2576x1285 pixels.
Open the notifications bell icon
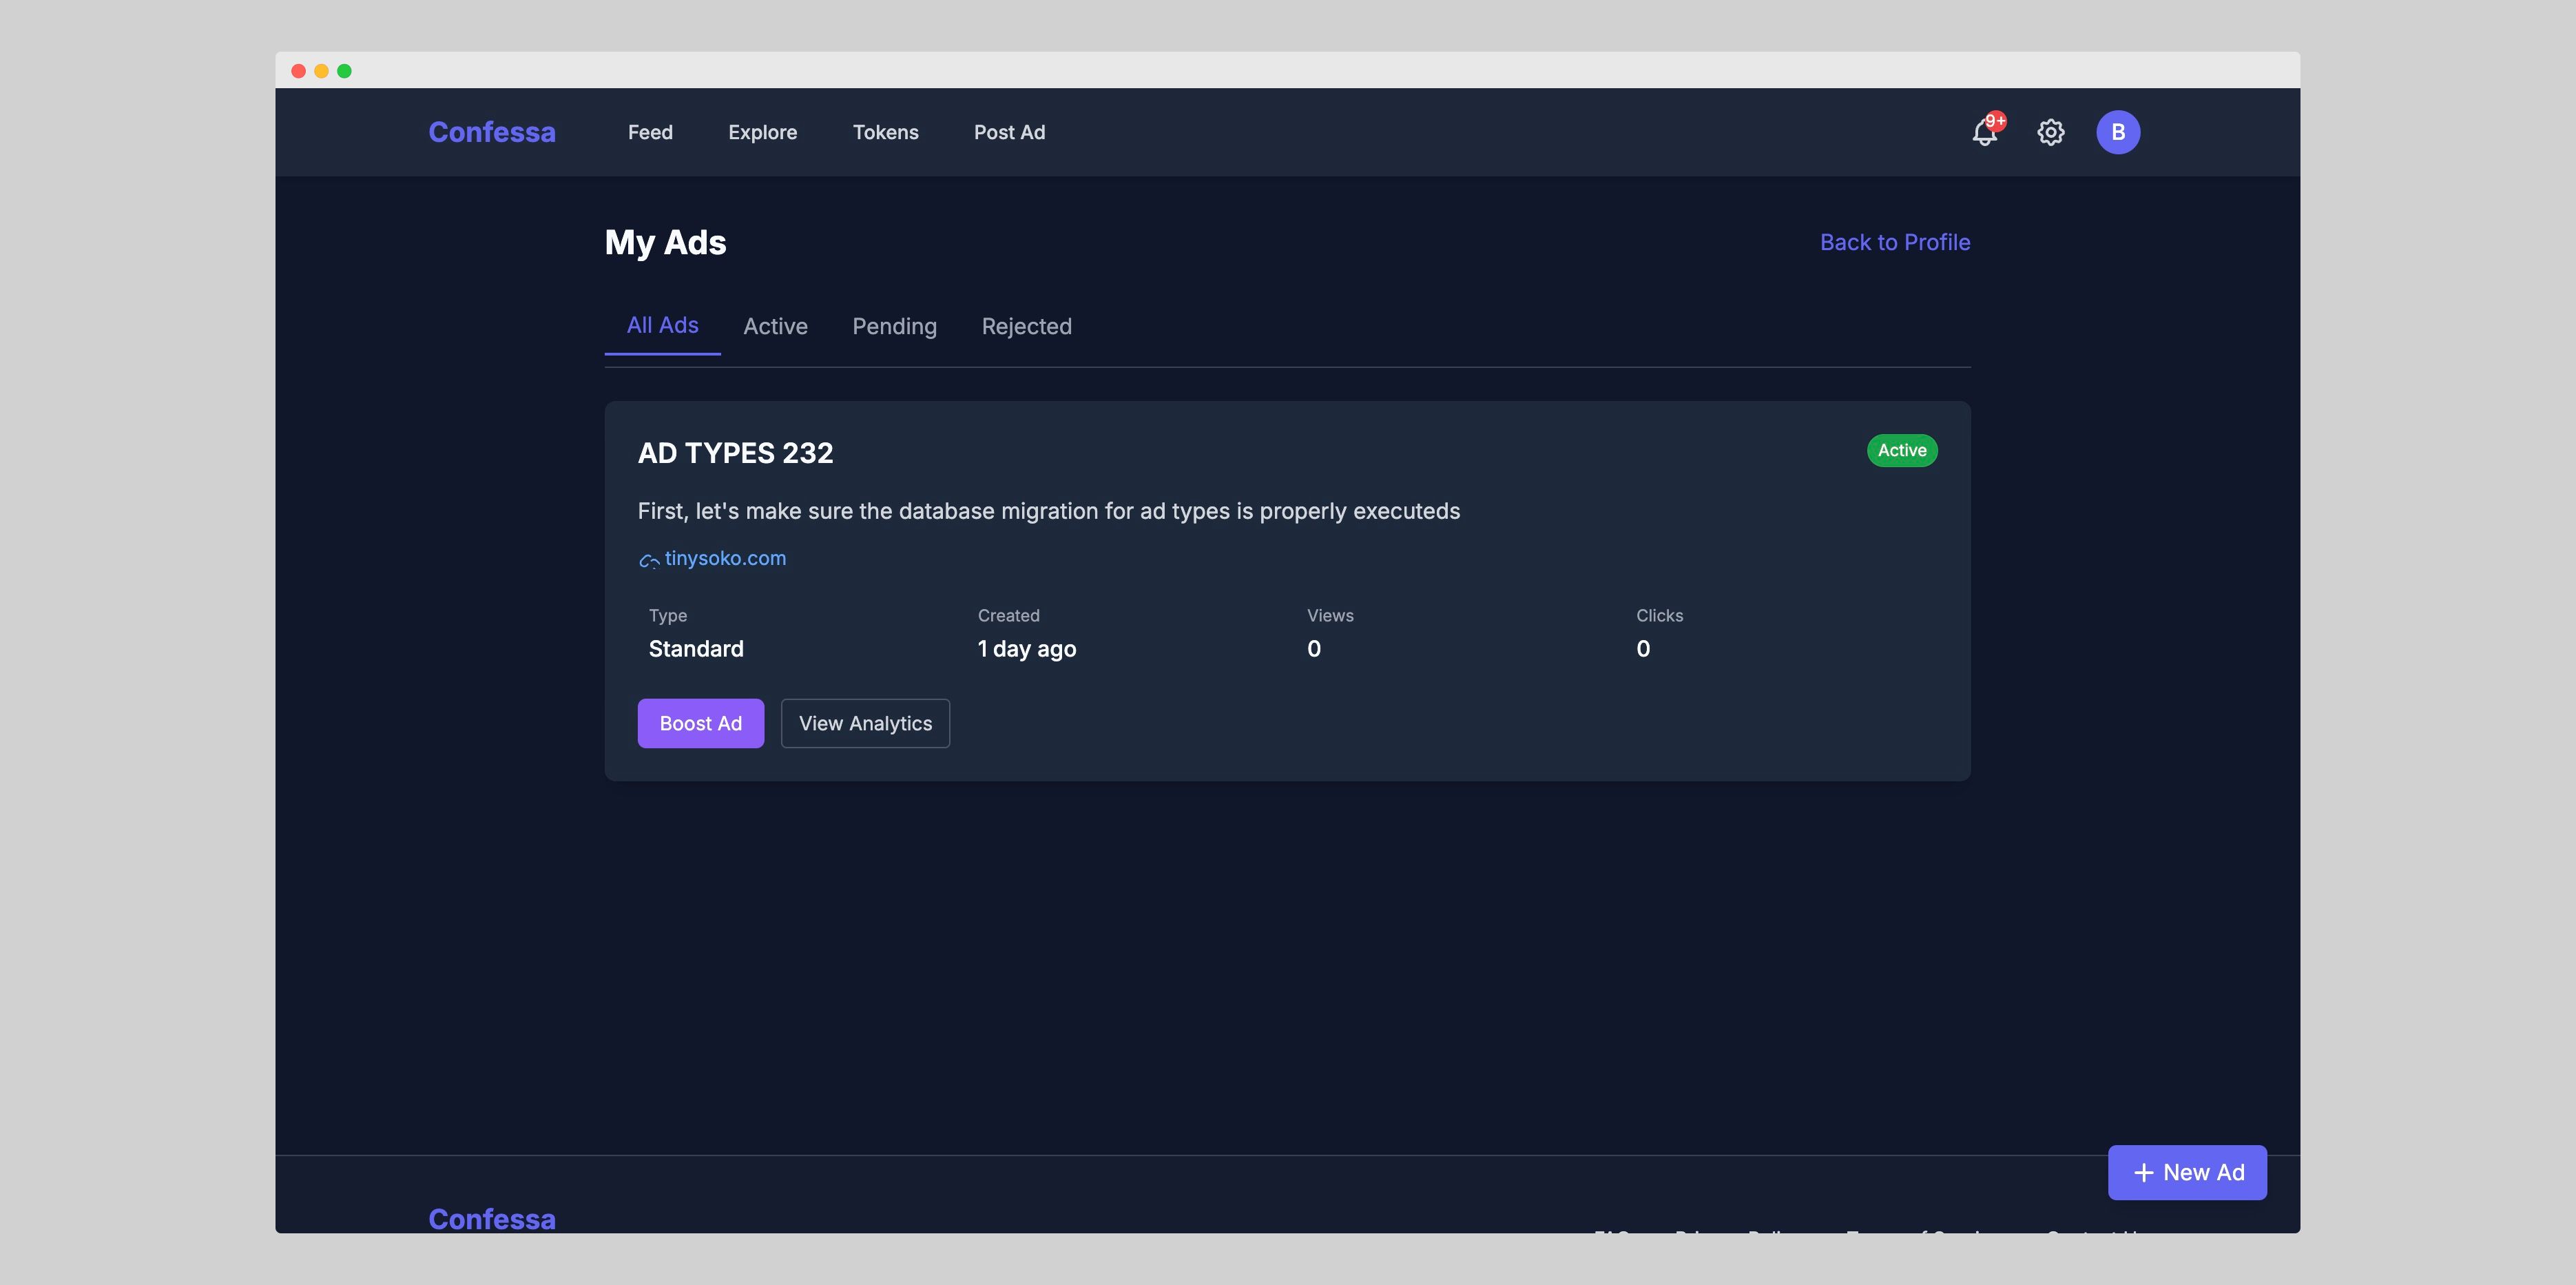(x=1984, y=133)
